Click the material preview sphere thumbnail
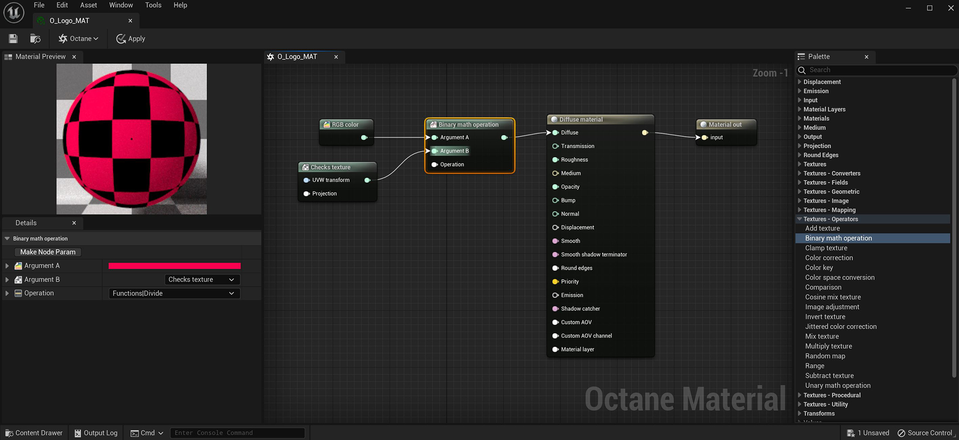 132,139
